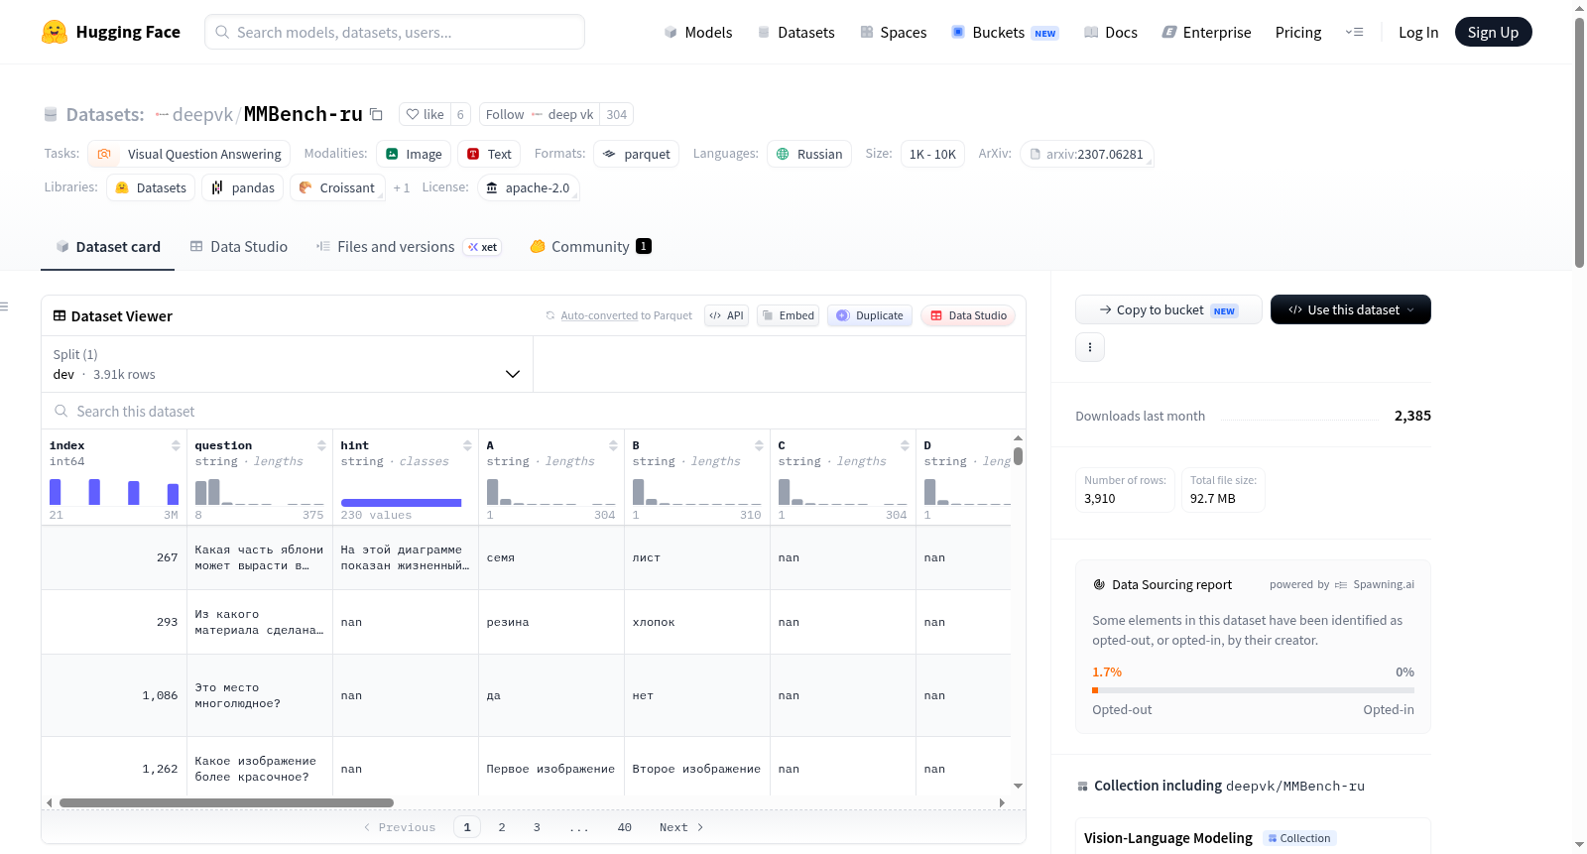The width and height of the screenshot is (1587, 854).
Task: Open the Dataset card tab
Action: coord(107,246)
